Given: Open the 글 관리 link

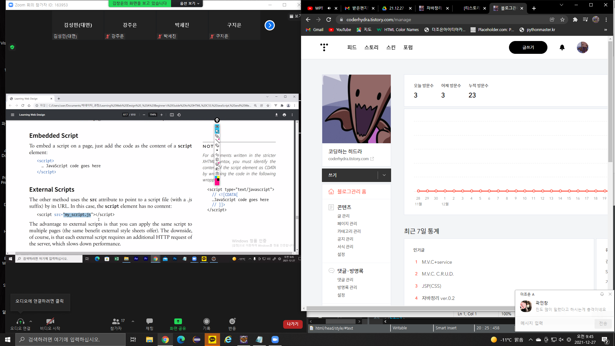Looking at the screenshot, I should point(343,216).
